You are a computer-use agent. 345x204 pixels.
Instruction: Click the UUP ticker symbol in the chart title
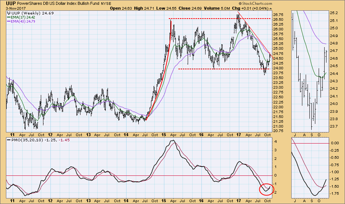(10, 3)
